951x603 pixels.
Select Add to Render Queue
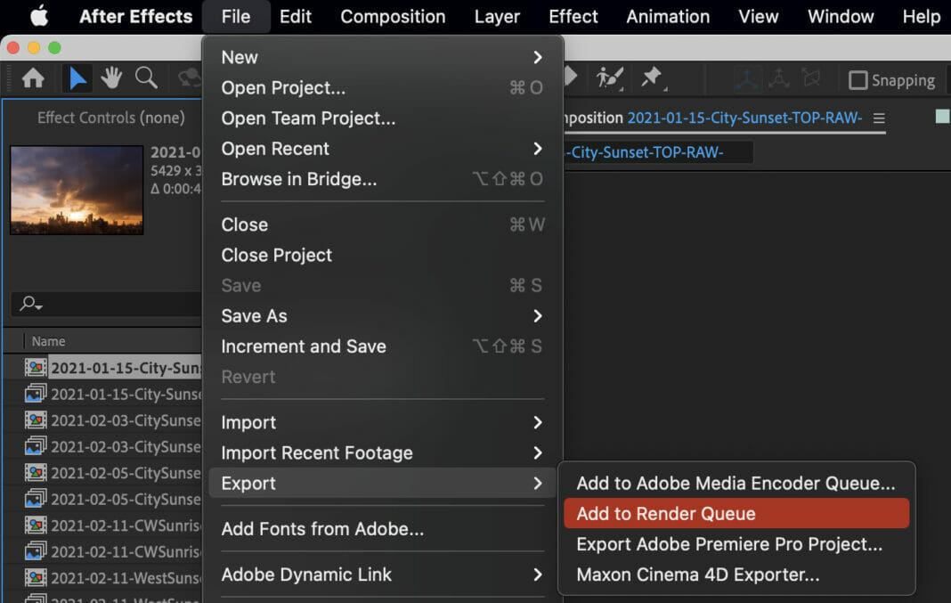click(664, 513)
